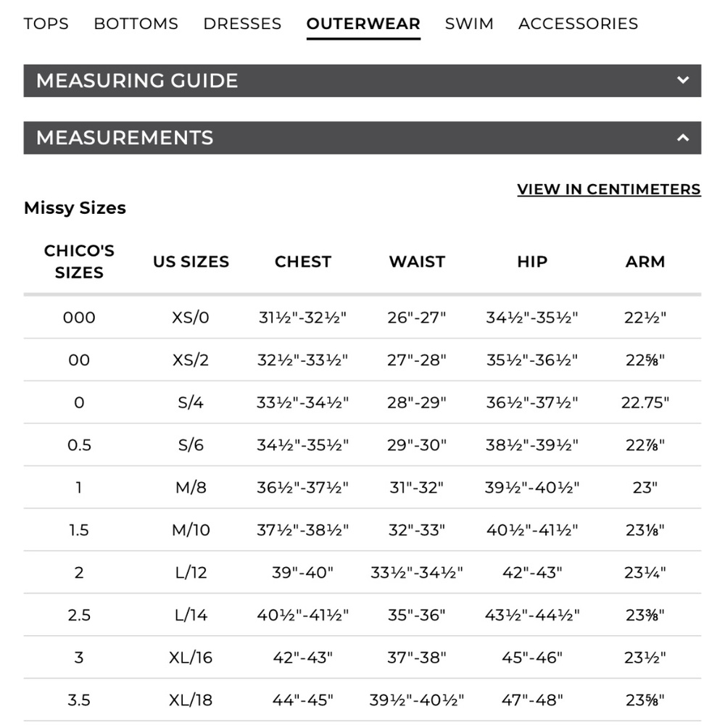Open the Measuring Guide section header
This screenshot has width=725, height=725.
(137, 80)
